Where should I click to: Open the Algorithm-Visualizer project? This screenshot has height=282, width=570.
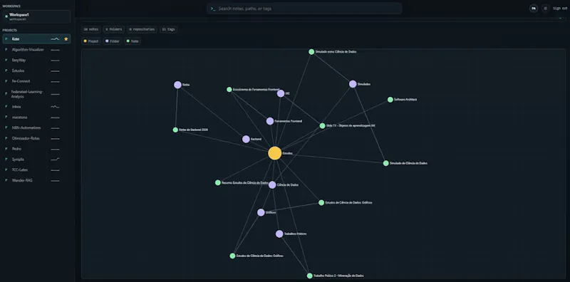coord(36,49)
